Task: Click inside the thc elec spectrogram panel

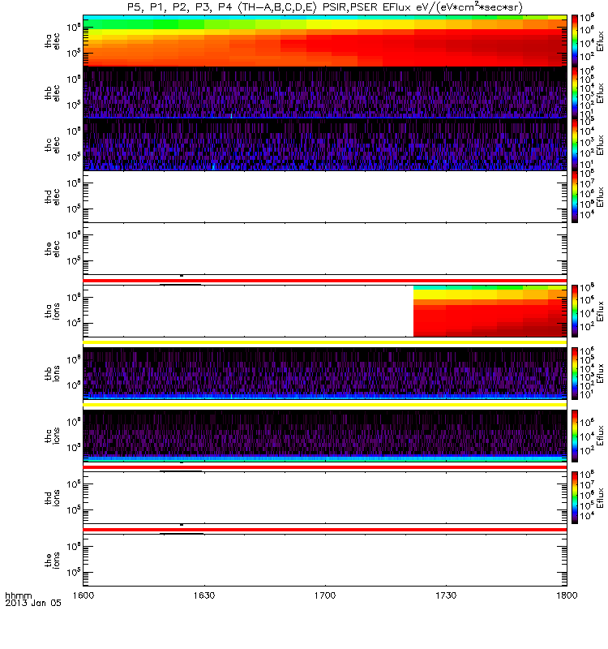Action: click(x=325, y=145)
